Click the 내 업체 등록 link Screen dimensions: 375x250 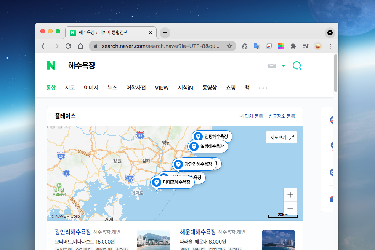click(x=251, y=116)
